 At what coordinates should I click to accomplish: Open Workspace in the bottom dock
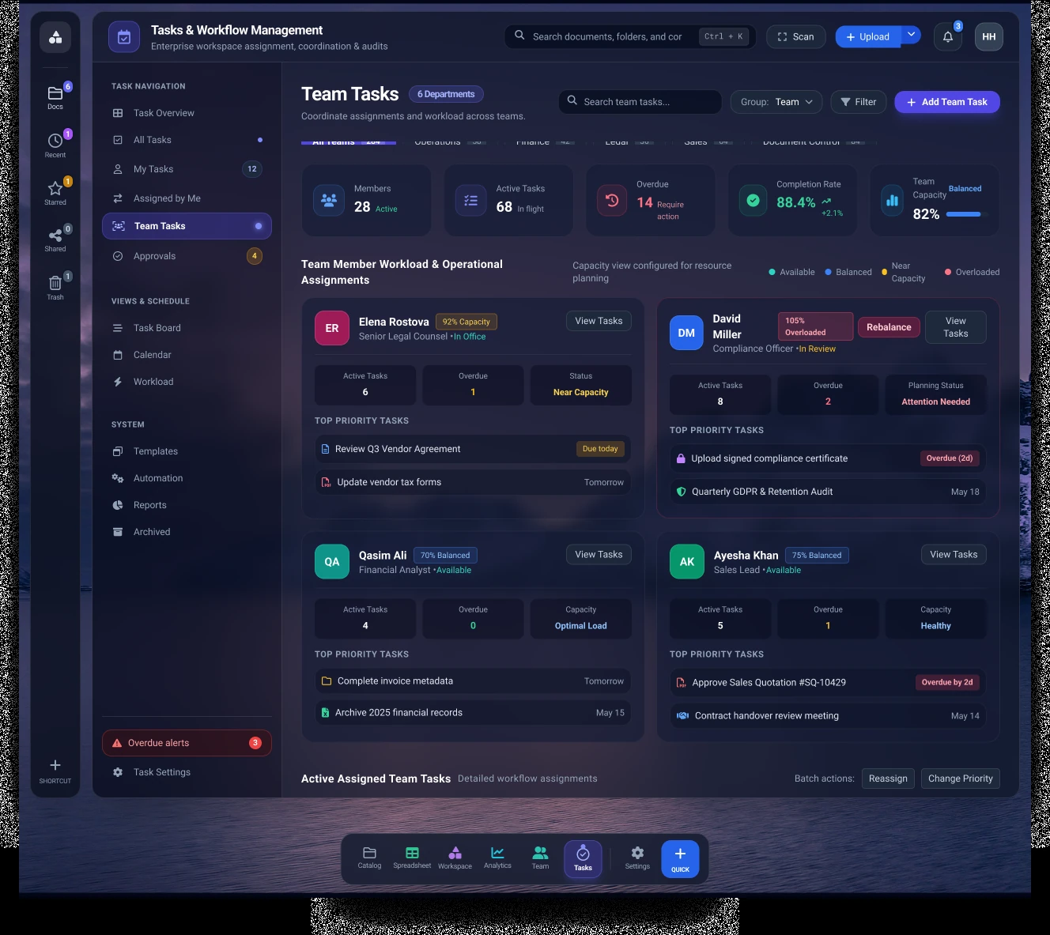pyautogui.click(x=455, y=858)
